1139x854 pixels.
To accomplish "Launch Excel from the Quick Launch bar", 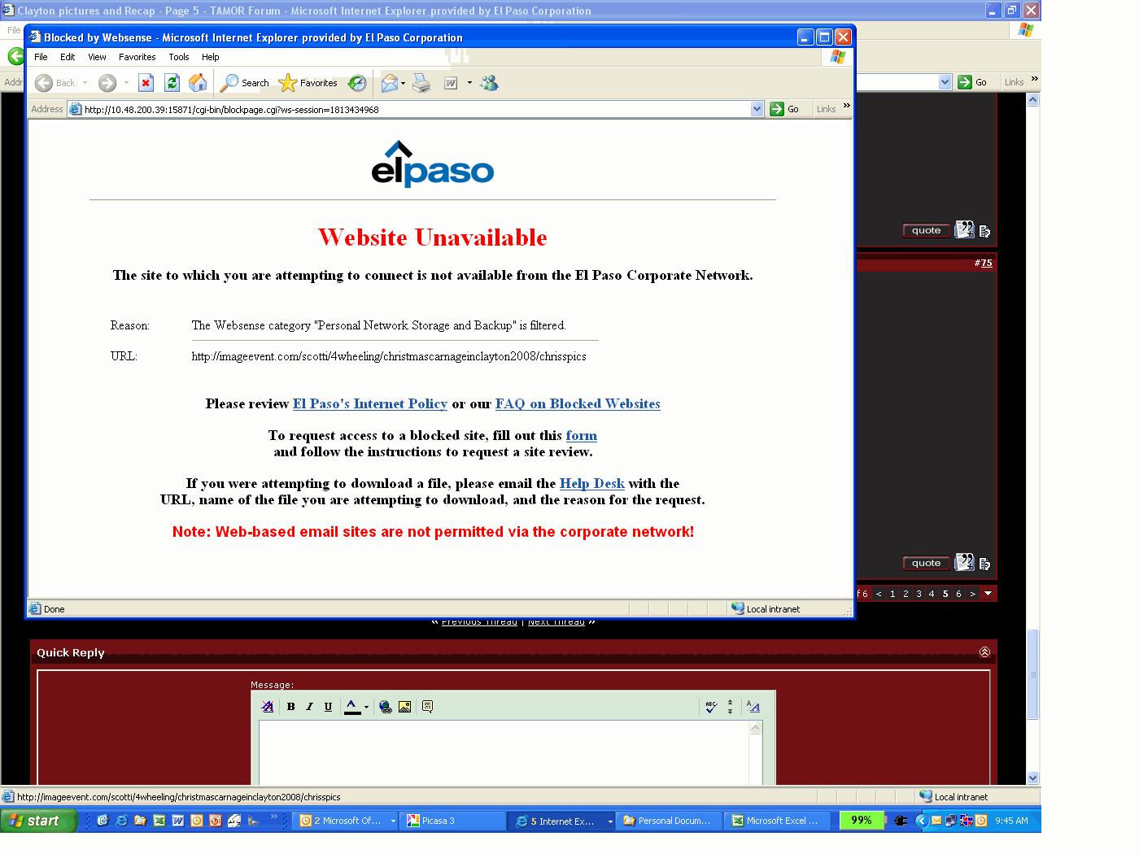I will click(x=159, y=821).
